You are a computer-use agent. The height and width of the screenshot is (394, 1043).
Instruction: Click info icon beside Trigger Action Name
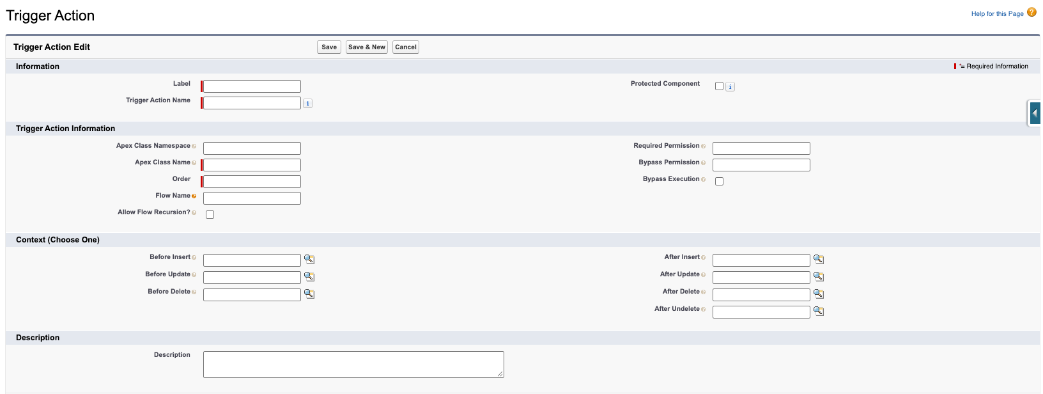pyautogui.click(x=308, y=104)
